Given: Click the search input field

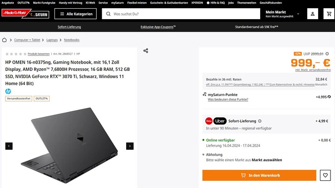Looking at the screenshot, I should [182, 14].
